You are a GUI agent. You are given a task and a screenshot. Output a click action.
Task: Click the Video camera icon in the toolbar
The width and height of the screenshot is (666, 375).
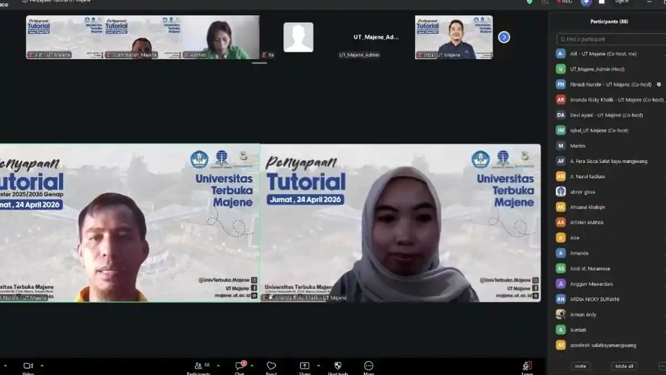(x=28, y=366)
